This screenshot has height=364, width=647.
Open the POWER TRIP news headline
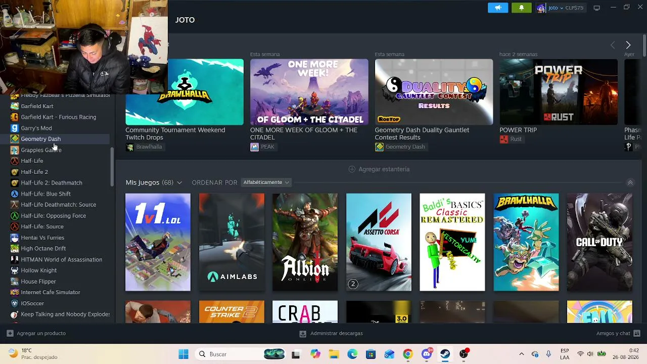[x=518, y=130]
